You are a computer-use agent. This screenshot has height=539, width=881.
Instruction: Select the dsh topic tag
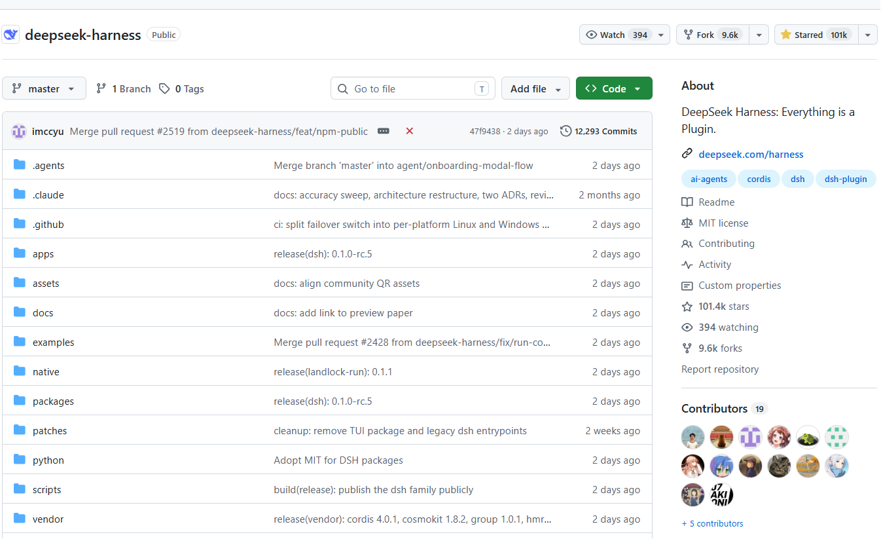(x=797, y=179)
